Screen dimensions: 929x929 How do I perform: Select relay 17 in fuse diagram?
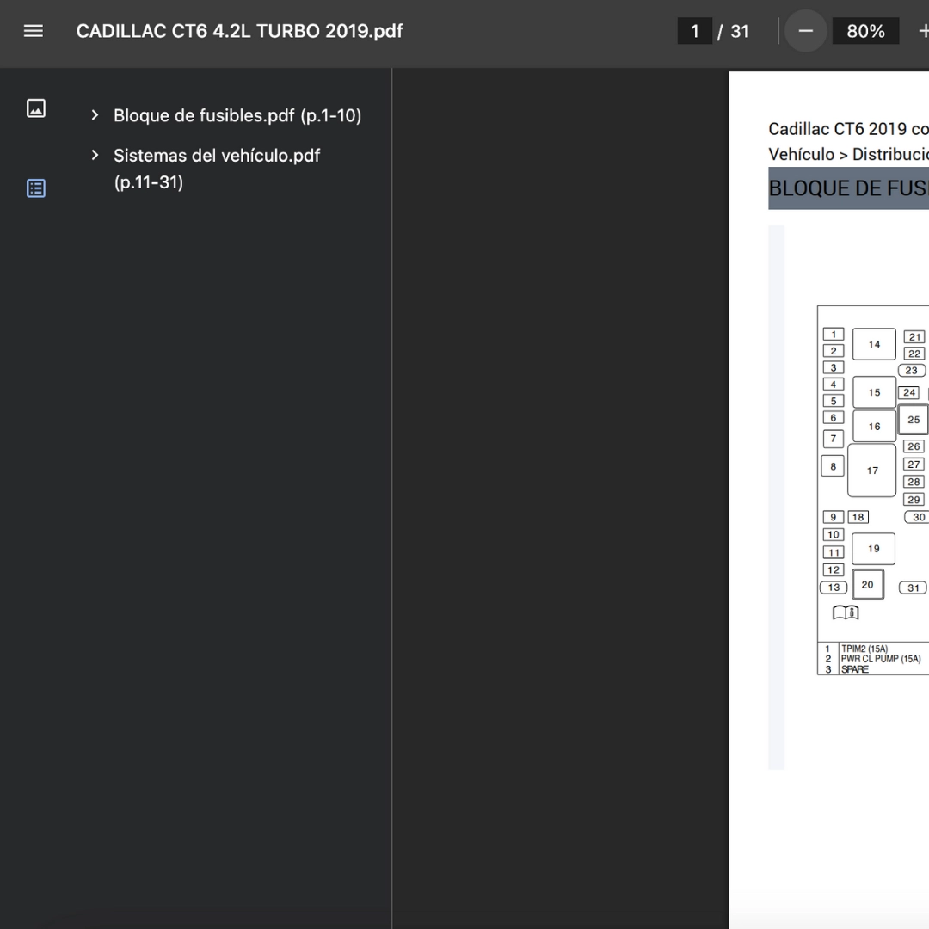tap(871, 471)
